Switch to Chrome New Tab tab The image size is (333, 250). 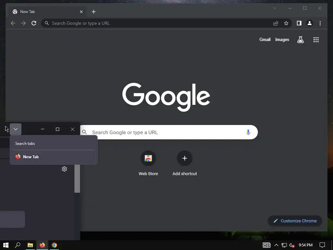[x=47, y=12]
